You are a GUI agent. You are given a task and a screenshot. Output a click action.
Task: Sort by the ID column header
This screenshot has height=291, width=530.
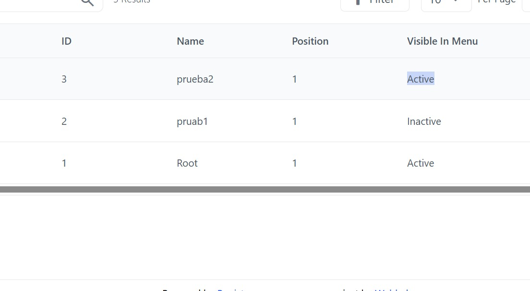pyautogui.click(x=66, y=41)
